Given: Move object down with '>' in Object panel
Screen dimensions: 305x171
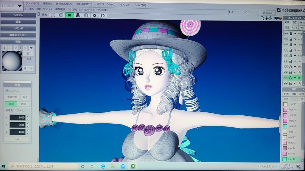Looking at the screenshot, I should click(297, 28).
